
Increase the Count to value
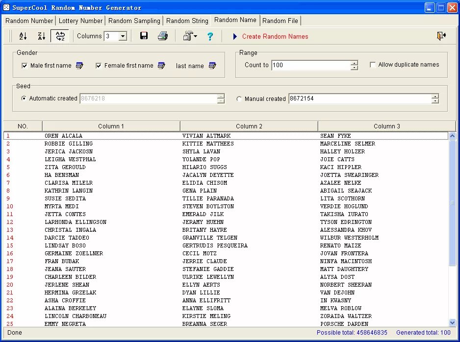click(354, 63)
